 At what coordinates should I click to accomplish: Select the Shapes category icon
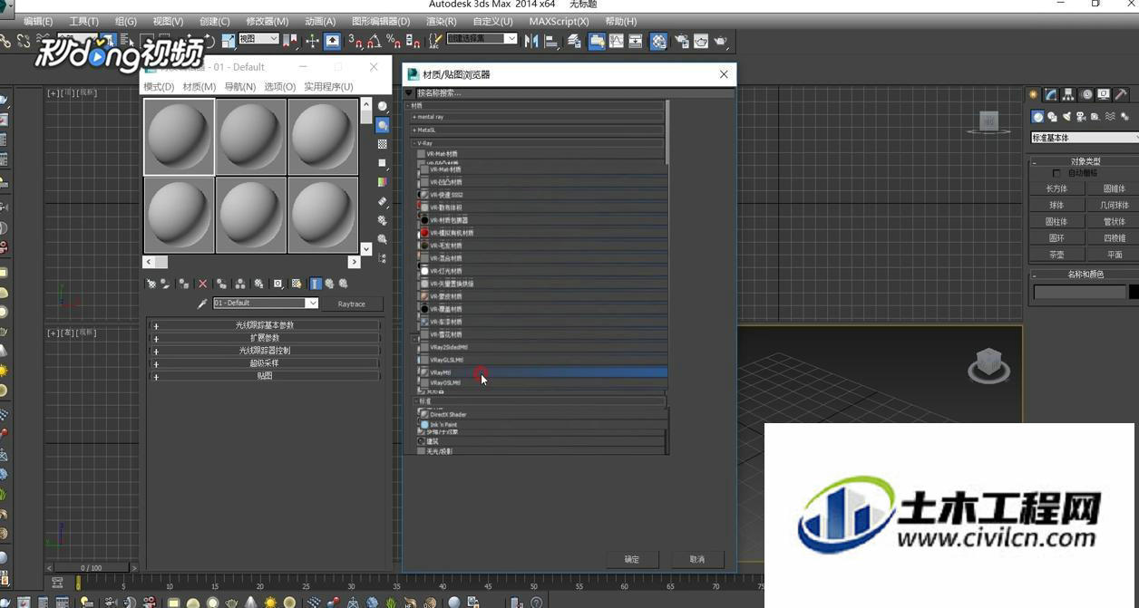click(1052, 117)
